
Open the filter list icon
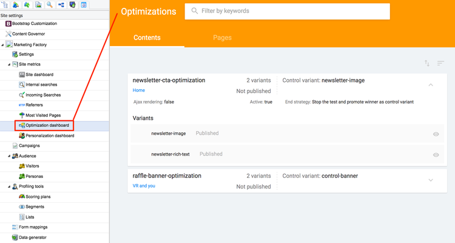(440, 63)
